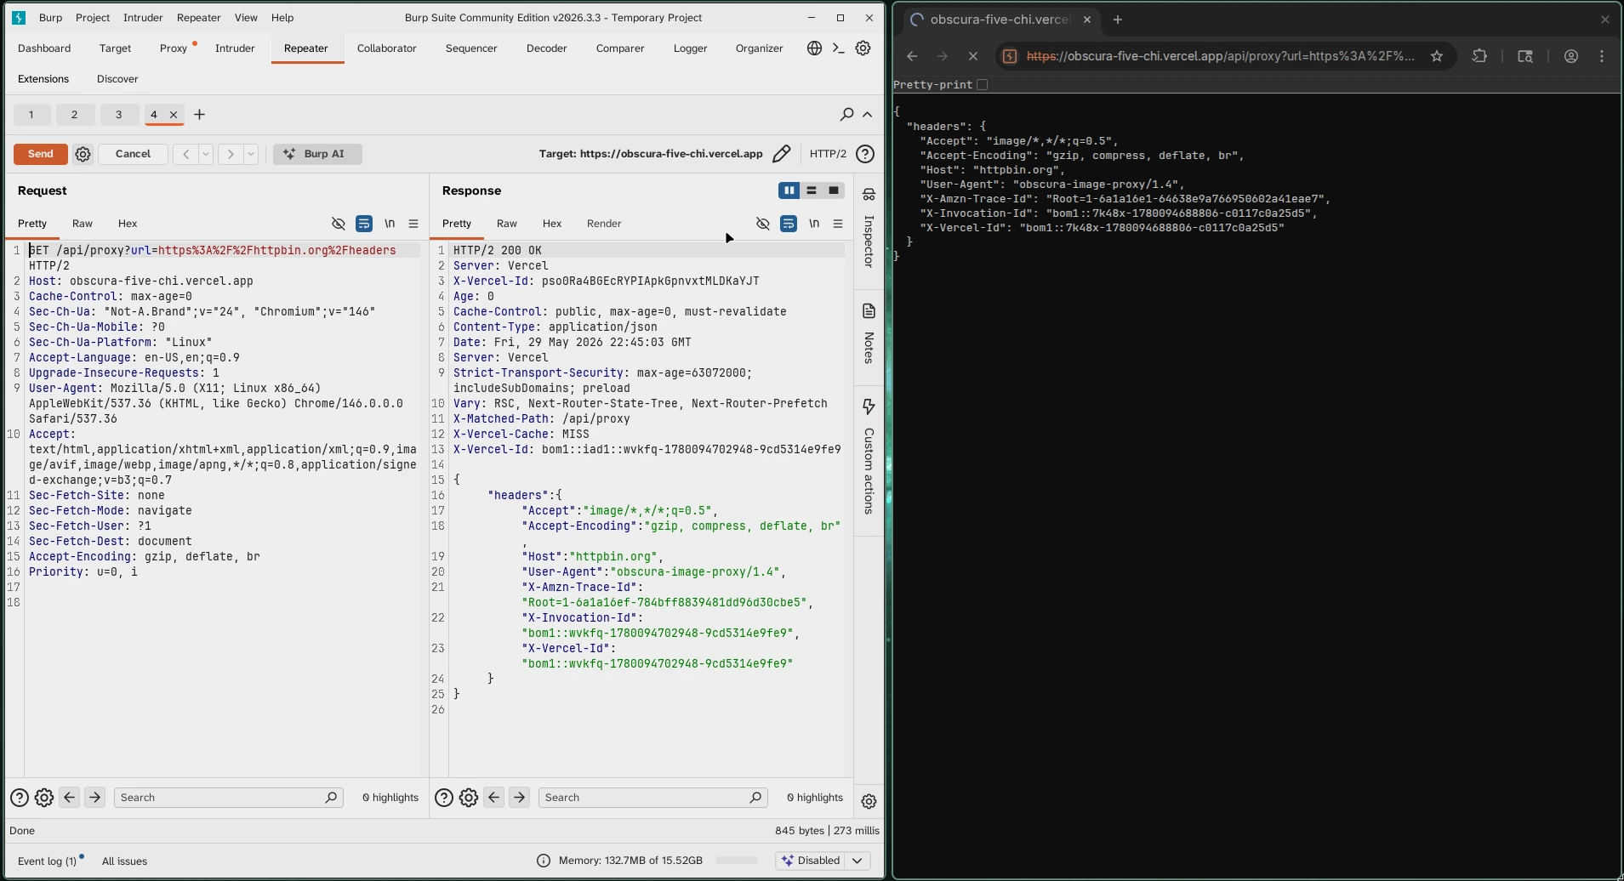Open request search settings gear
Viewport: 1624px width, 881px height.
point(44,798)
